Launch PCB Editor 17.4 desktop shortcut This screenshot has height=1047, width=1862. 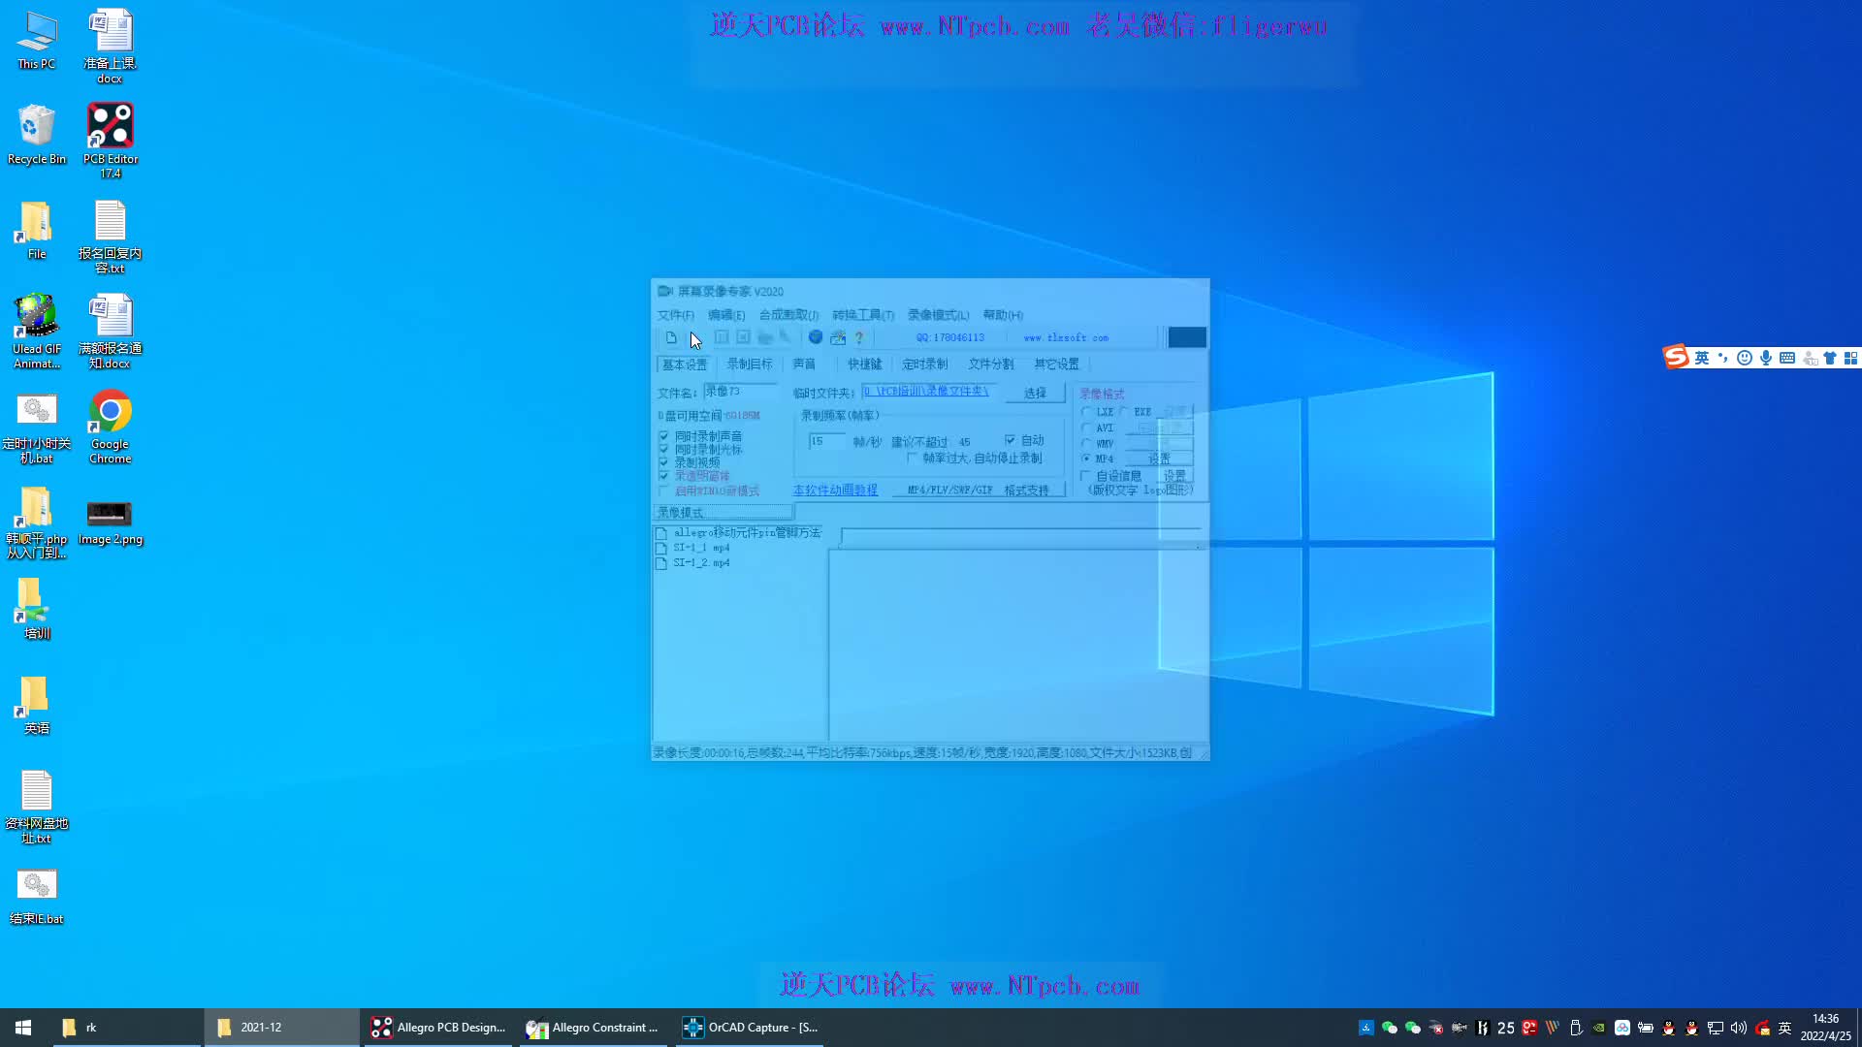pyautogui.click(x=111, y=142)
